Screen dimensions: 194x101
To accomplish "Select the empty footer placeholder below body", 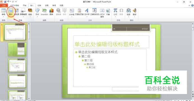I will coord(125,89).
